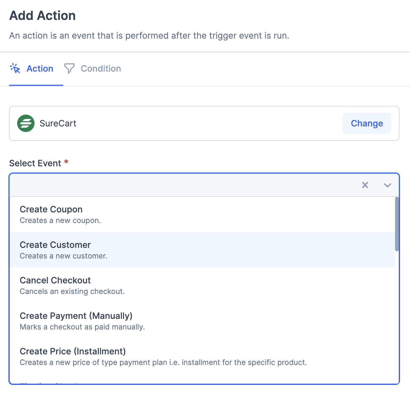Open the Condition tab

tap(101, 69)
